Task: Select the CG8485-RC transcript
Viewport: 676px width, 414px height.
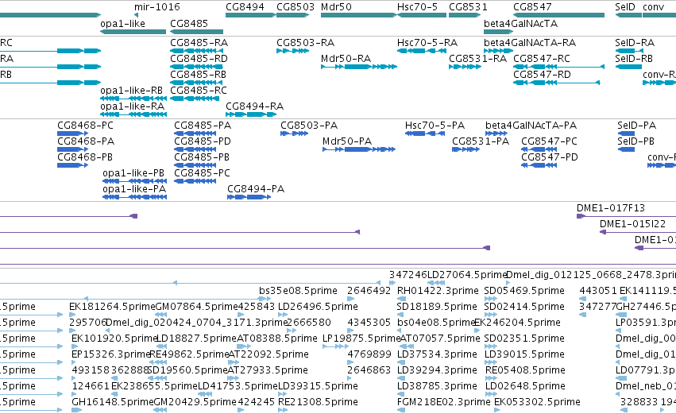Action: [x=195, y=99]
